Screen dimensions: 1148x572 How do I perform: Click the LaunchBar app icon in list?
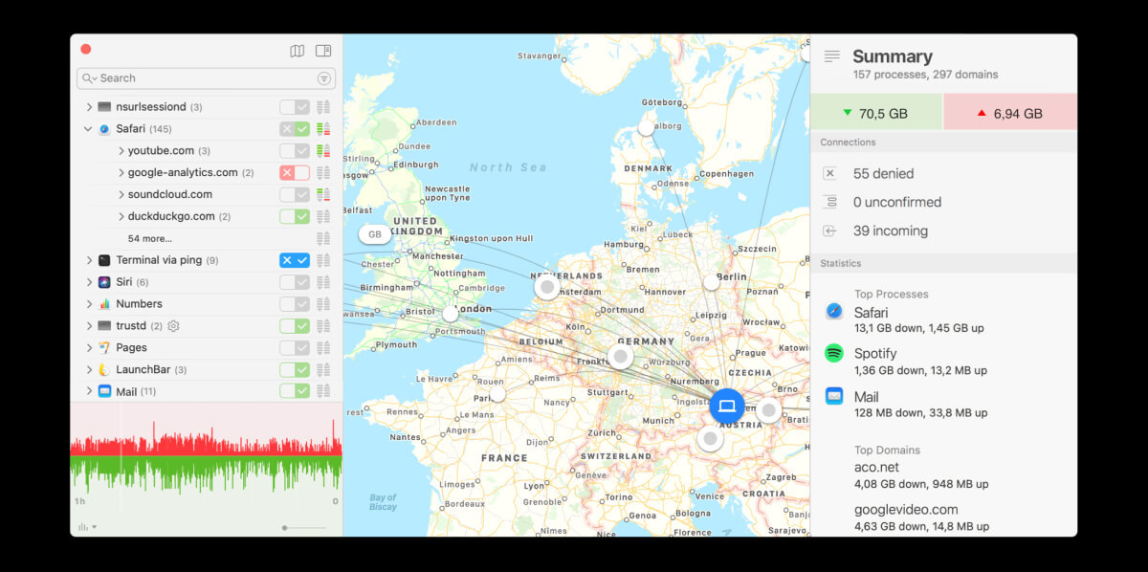(104, 369)
